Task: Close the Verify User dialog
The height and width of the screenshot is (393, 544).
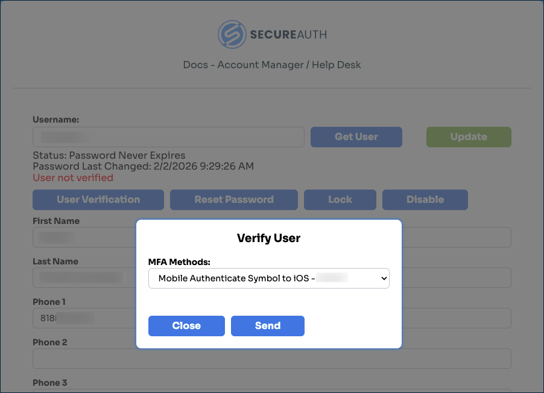Action: [x=186, y=325]
